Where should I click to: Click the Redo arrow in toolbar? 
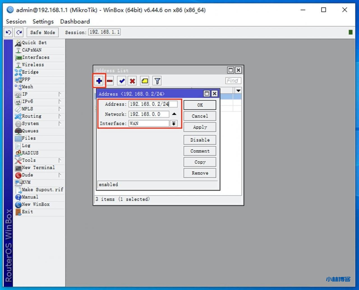(19, 32)
